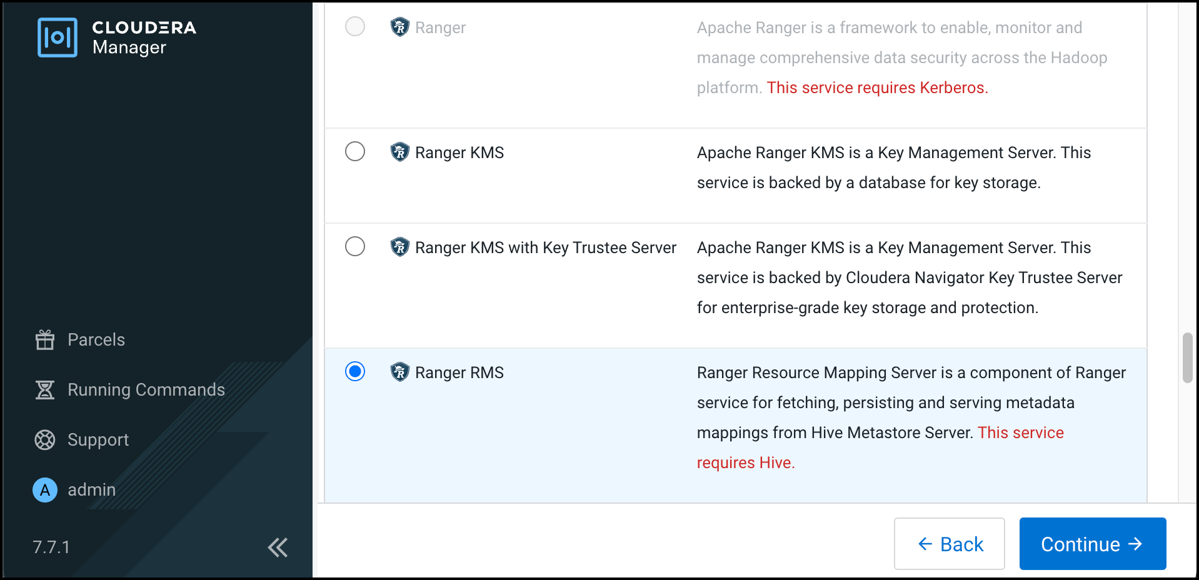
Task: Click the Cloudera Manager logo icon
Action: 58,37
